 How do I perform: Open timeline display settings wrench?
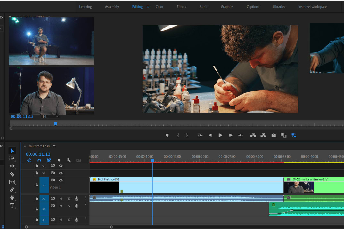(x=69, y=160)
